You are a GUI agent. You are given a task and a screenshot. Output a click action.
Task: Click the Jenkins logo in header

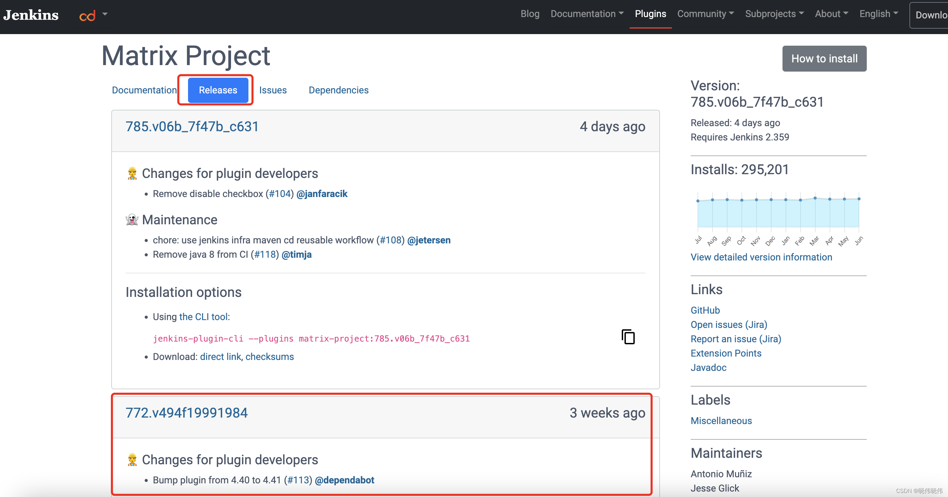[31, 15]
